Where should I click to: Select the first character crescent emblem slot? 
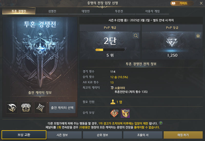pyautogui.click(x=12, y=107)
